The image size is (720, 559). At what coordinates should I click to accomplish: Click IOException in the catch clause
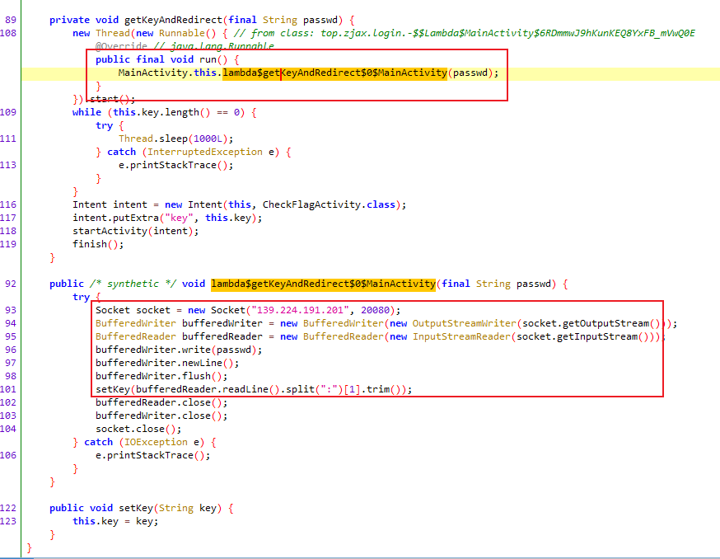[x=156, y=442]
